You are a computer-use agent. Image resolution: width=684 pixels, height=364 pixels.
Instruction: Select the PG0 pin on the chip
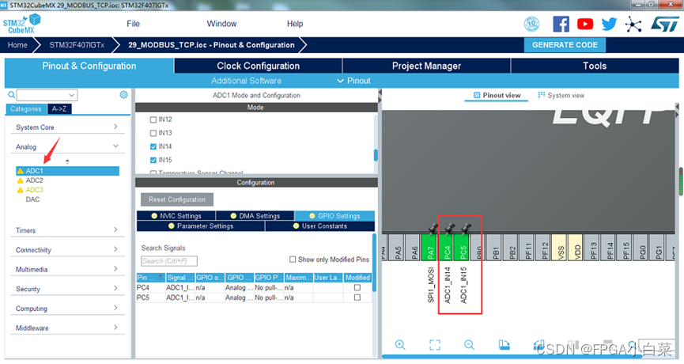(642, 248)
